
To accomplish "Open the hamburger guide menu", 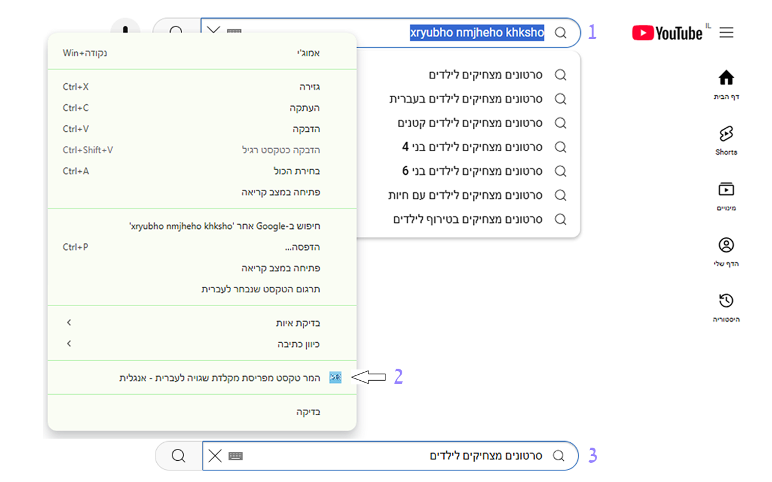I will 726,33.
